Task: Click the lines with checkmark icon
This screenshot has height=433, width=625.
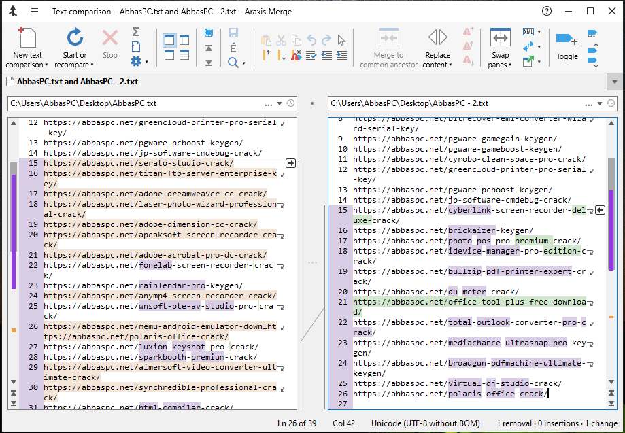Action: point(311,55)
